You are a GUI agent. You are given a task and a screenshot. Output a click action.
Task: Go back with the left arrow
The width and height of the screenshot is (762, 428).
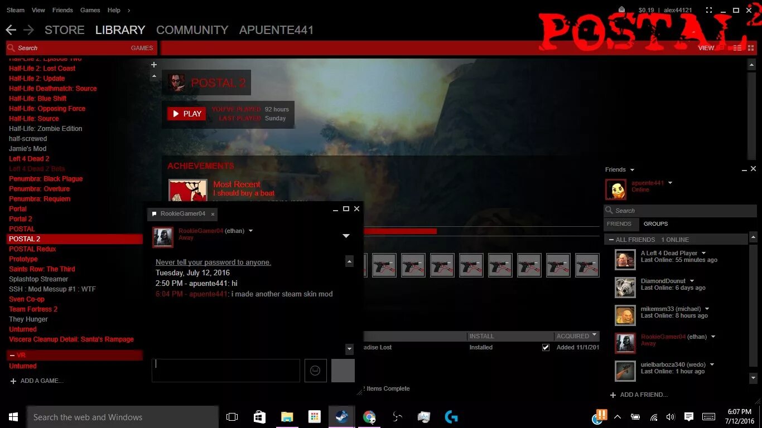11,30
